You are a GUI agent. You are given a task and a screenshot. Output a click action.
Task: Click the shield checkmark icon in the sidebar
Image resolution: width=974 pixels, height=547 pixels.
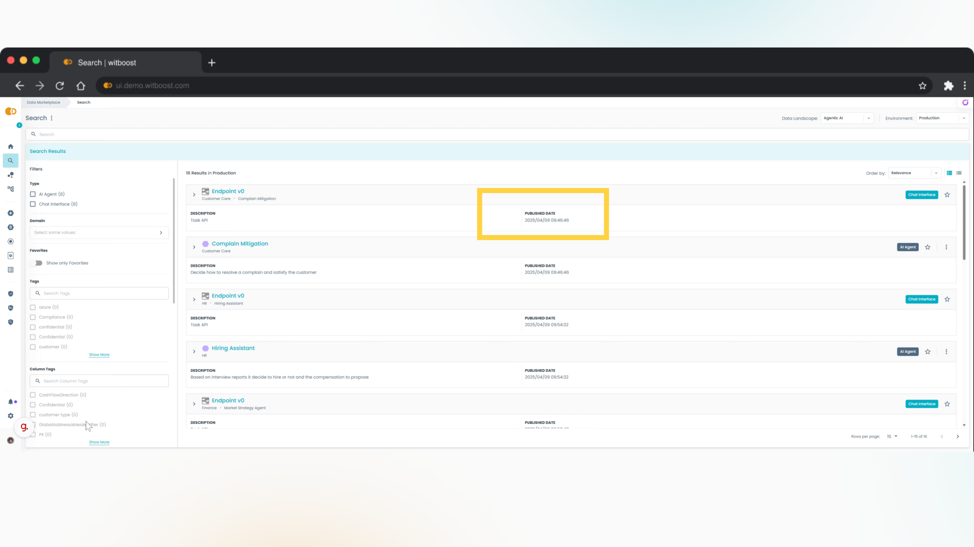click(x=10, y=294)
